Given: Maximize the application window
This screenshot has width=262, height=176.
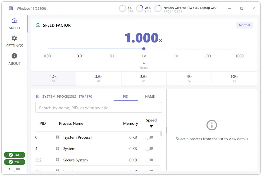Looking at the screenshot, I should click(242, 8).
